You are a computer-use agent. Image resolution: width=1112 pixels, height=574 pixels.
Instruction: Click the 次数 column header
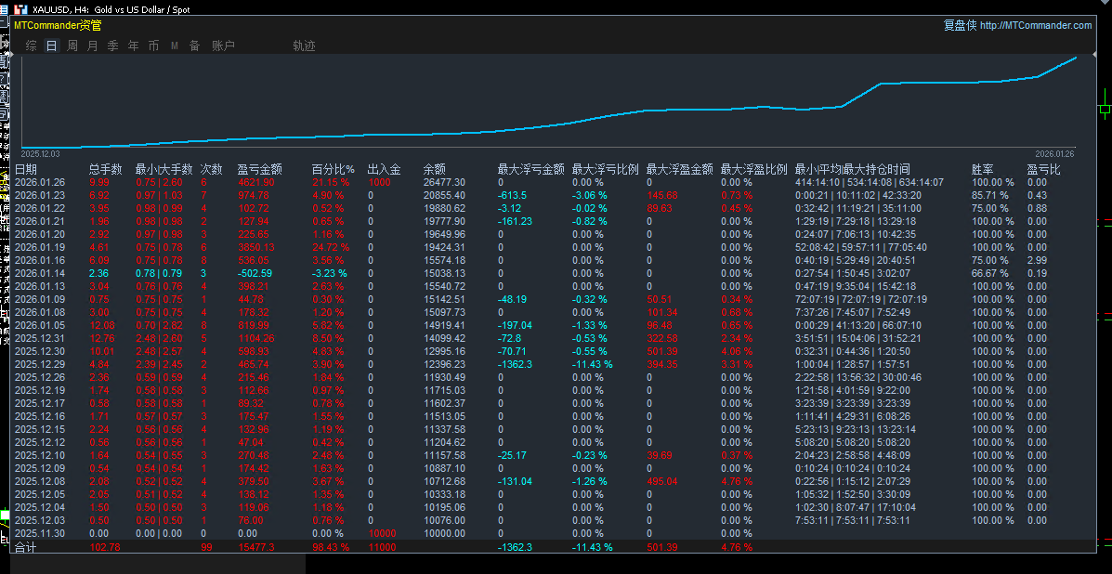point(211,169)
